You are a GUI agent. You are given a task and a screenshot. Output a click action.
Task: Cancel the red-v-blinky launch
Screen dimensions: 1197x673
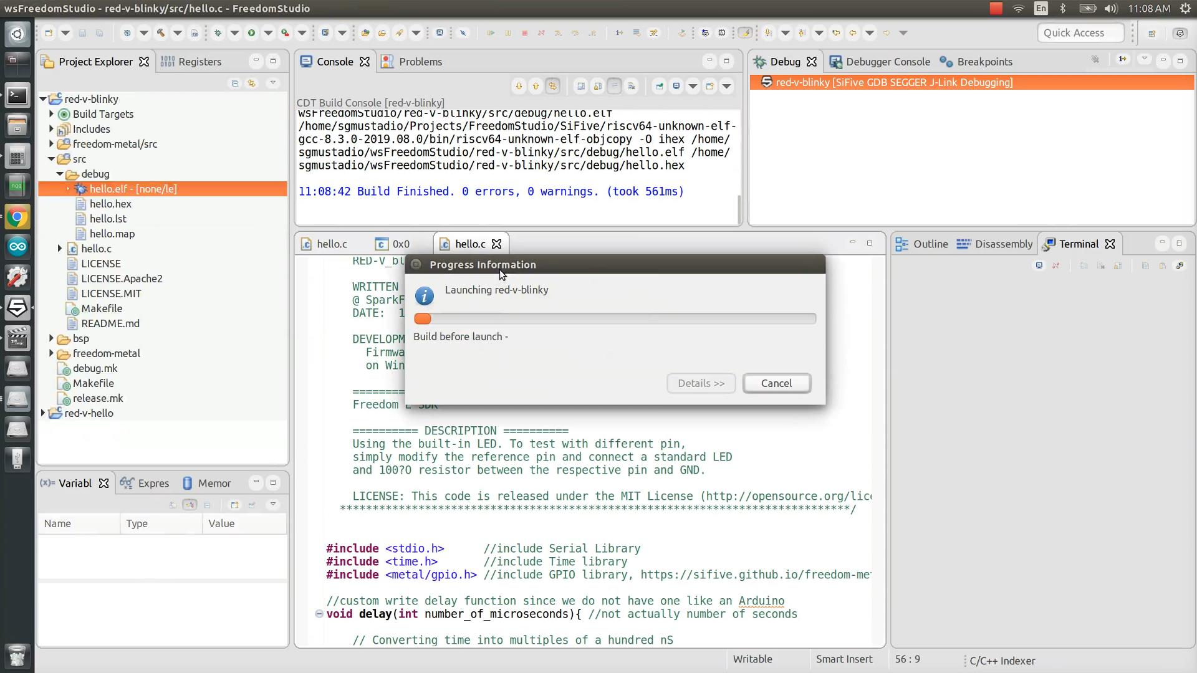click(x=776, y=383)
